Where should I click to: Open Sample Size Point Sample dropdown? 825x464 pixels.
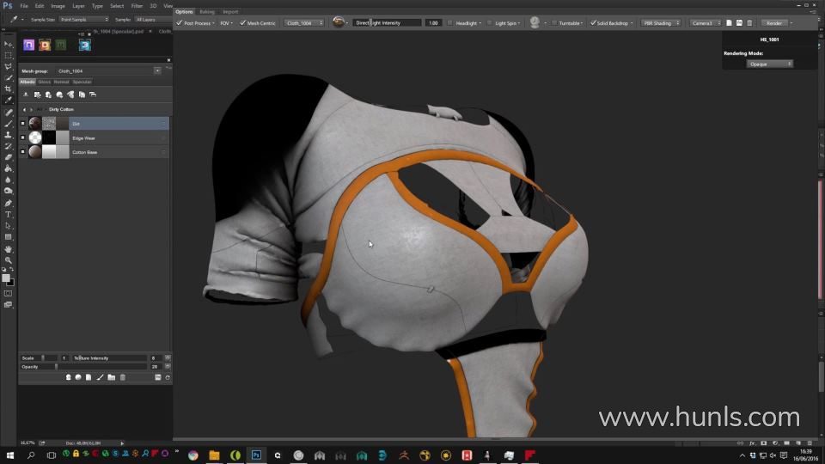[x=84, y=20]
